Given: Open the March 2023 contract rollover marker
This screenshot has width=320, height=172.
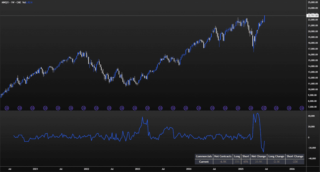Looking at the screenshot, I should coord(147,108).
